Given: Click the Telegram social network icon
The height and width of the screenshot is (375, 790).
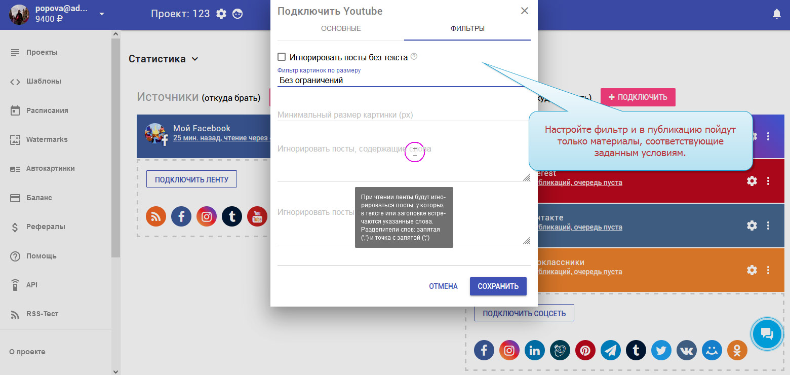Looking at the screenshot, I should [611, 350].
